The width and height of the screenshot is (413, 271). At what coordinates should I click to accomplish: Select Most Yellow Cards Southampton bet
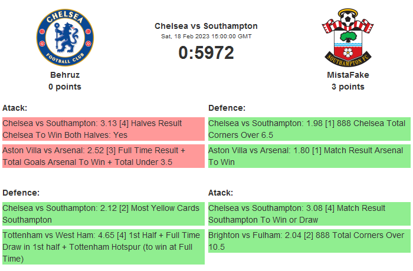103,214
